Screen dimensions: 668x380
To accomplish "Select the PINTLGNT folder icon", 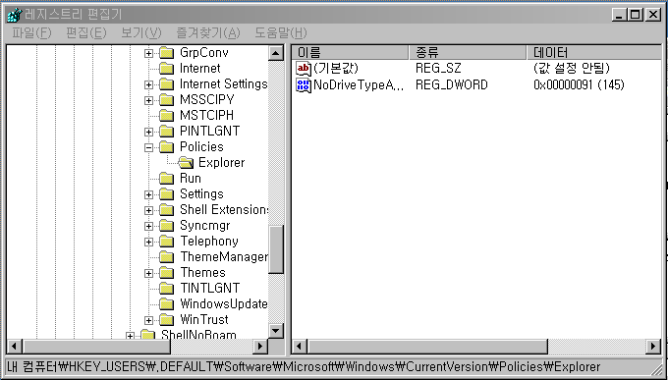I will [167, 132].
